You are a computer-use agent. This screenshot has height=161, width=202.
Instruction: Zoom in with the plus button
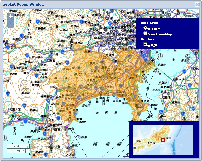(x=11, y=16)
